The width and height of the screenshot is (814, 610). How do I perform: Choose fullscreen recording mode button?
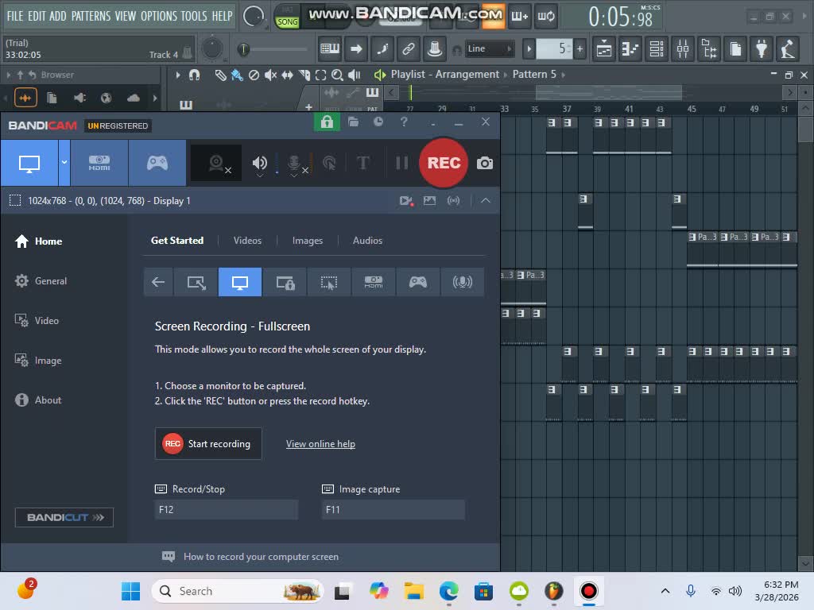(x=240, y=282)
